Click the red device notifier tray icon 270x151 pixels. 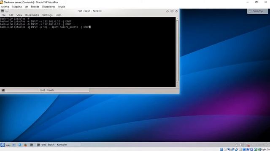pyautogui.click(x=248, y=145)
